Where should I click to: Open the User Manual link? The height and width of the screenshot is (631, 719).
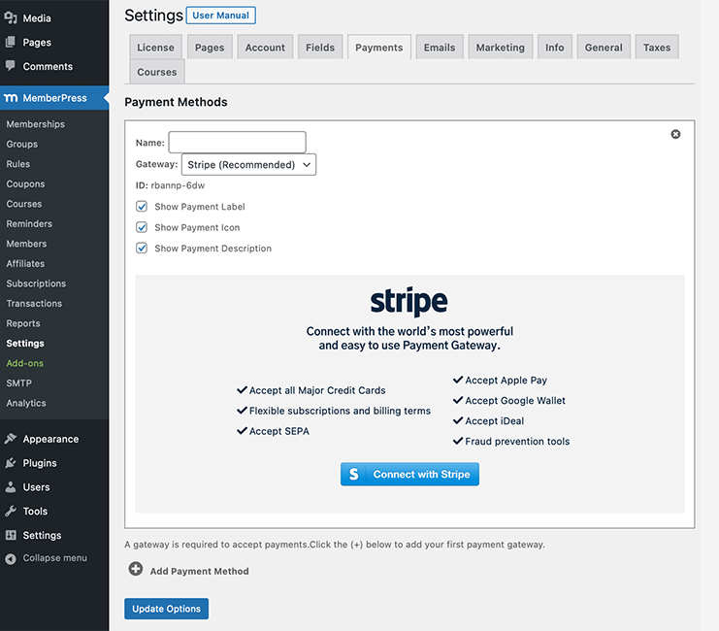(x=220, y=16)
